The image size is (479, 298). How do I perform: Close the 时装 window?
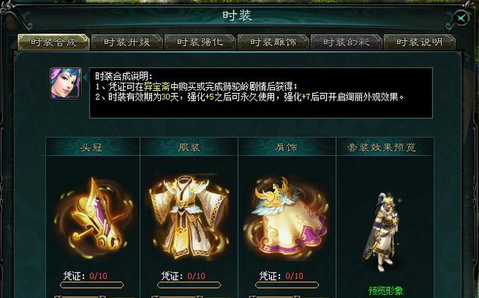click(x=461, y=18)
